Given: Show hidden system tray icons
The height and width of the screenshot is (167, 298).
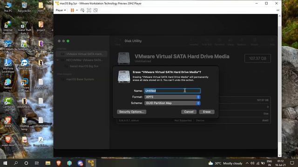Looking at the screenshot, I should pos(247,163).
